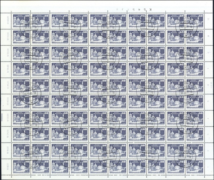Click the margin value 'M 48,00'

(8, 85)
